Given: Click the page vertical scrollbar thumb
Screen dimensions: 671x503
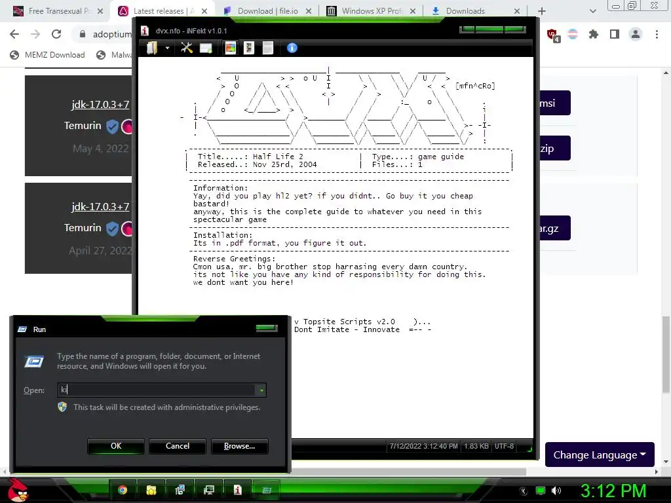Looking at the screenshot, I should [x=666, y=354].
